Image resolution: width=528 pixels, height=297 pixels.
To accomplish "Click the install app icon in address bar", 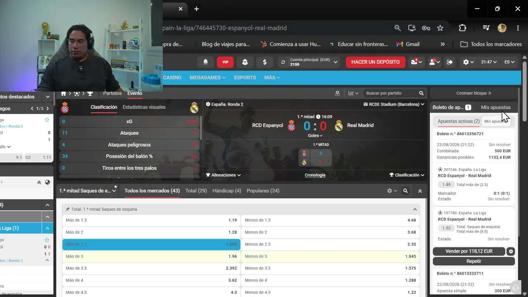I will point(412,28).
